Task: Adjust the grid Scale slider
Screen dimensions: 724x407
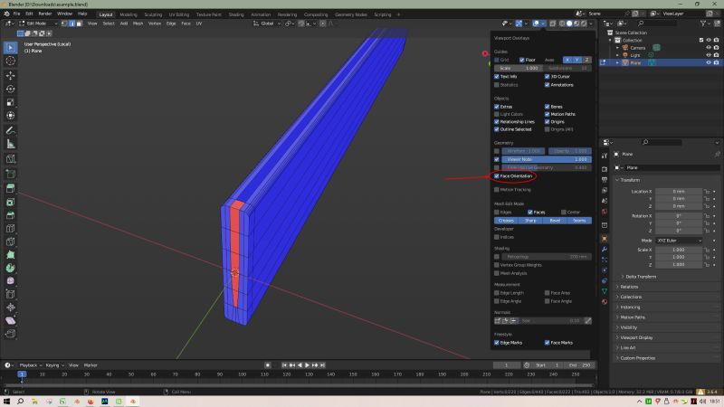Action: pos(517,69)
